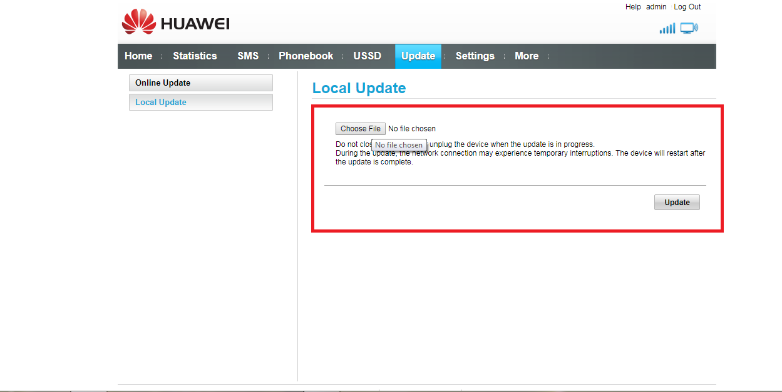The width and height of the screenshot is (782, 392).
Task: Click the Local Update page heading
Action: (x=359, y=88)
